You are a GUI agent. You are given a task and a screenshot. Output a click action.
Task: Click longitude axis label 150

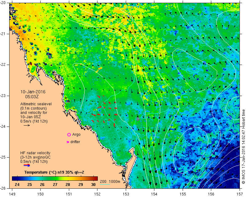(x=41, y=194)
